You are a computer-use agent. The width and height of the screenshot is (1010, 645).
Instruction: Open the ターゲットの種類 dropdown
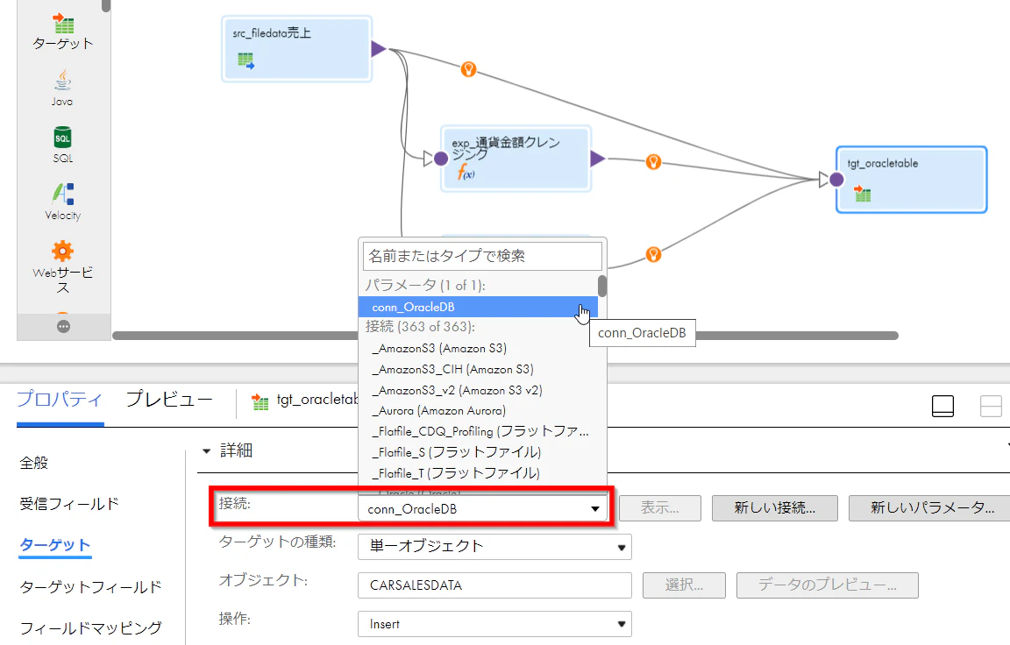[494, 547]
